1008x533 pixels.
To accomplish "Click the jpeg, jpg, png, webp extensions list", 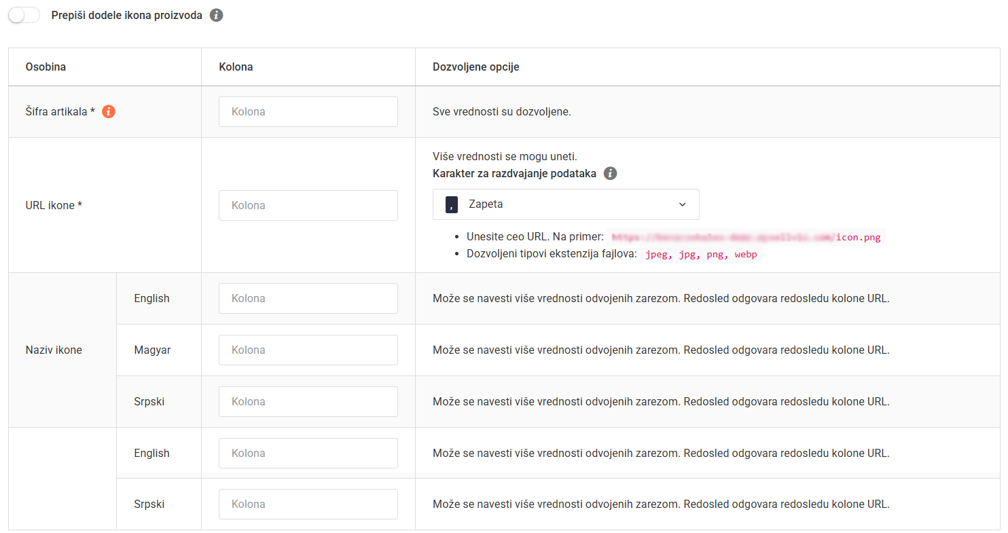I will [x=701, y=255].
